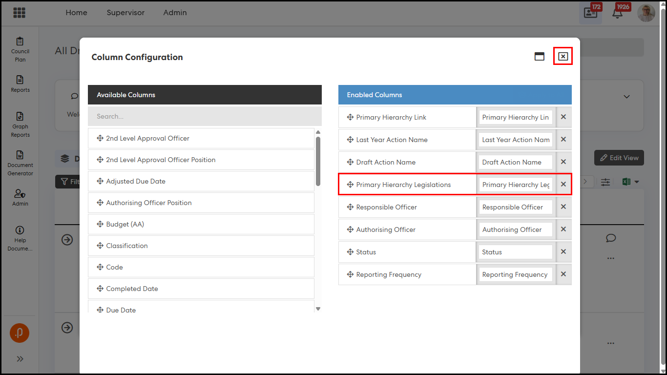Remove Reporting Frequency from enabled columns

(x=563, y=274)
